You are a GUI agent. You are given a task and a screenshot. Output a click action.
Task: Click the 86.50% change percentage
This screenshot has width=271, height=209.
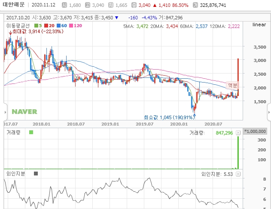(x=180, y=5)
